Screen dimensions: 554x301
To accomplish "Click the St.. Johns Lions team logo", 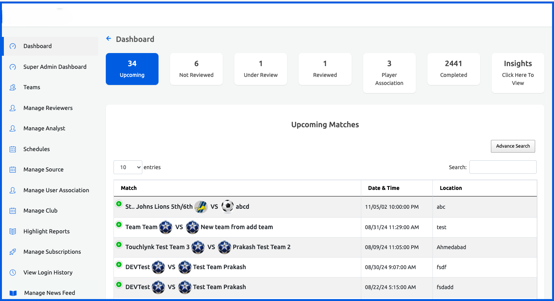I will click(201, 207).
